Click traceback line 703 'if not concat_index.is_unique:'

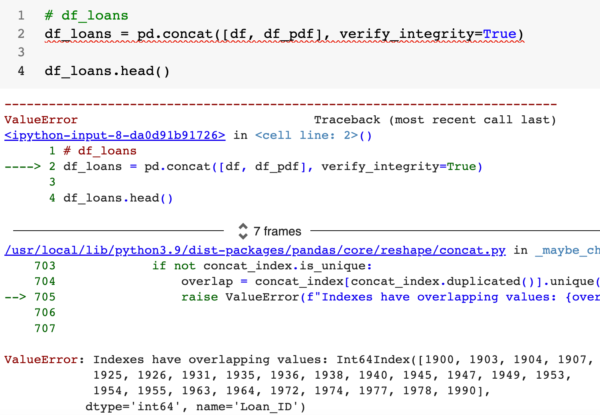tap(262, 266)
